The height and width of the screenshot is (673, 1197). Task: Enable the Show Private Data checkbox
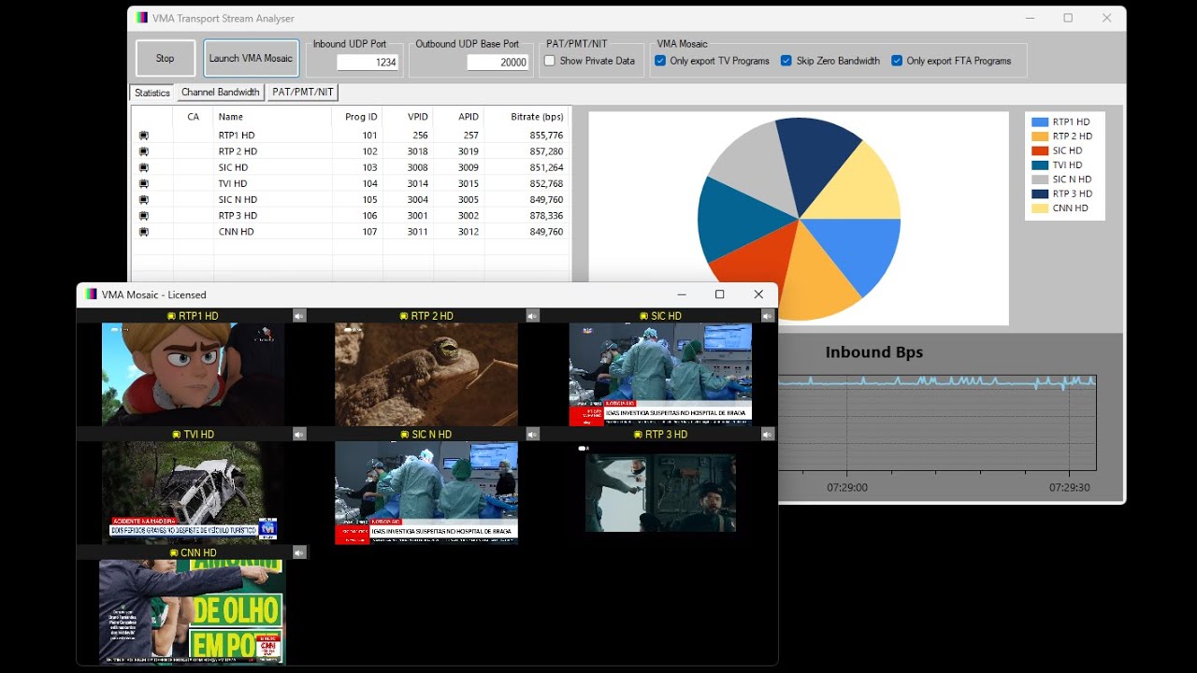click(x=550, y=61)
